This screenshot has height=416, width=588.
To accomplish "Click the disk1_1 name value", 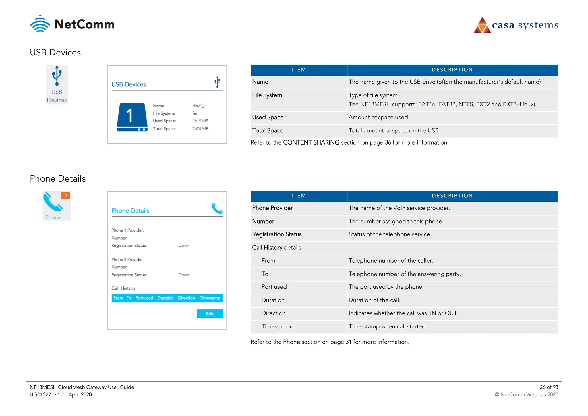I will [x=199, y=106].
